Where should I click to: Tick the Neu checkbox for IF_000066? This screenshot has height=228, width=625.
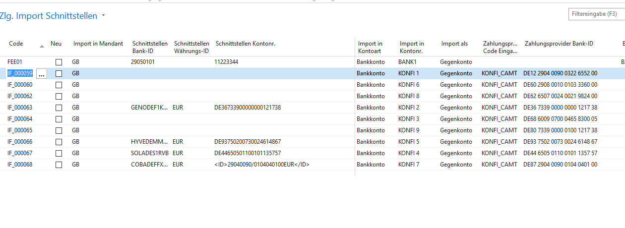click(59, 142)
